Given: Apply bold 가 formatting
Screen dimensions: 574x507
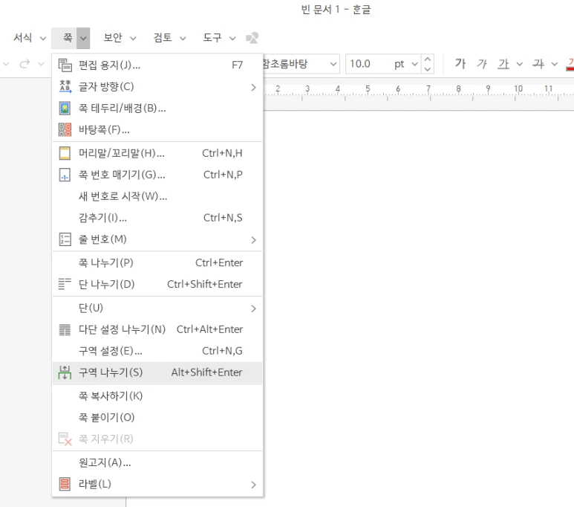Looking at the screenshot, I should 460,64.
